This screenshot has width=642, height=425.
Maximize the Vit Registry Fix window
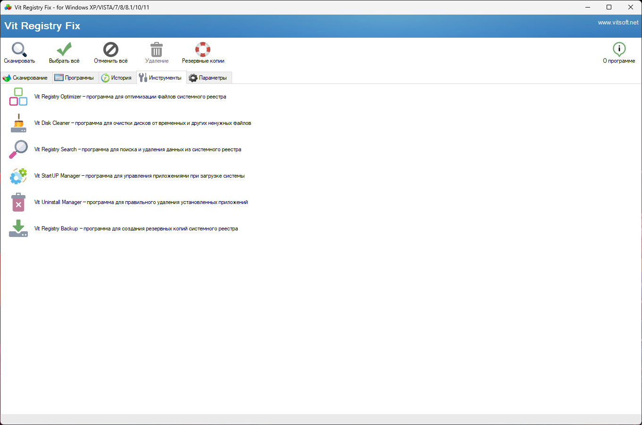pos(609,7)
